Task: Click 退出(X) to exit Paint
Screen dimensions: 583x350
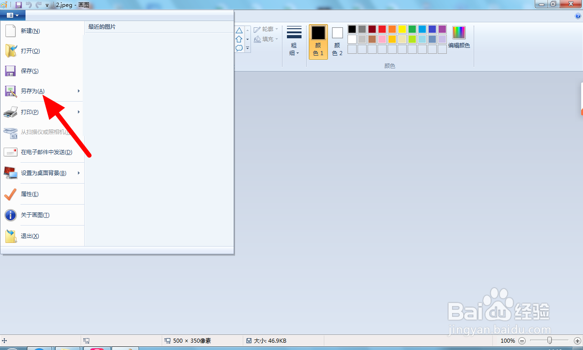Action: point(42,236)
